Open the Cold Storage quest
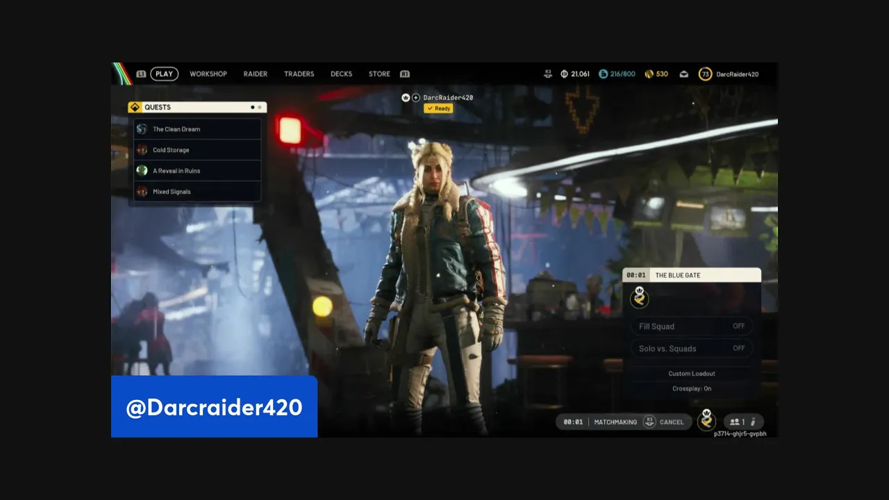The width and height of the screenshot is (889, 500). point(197,150)
